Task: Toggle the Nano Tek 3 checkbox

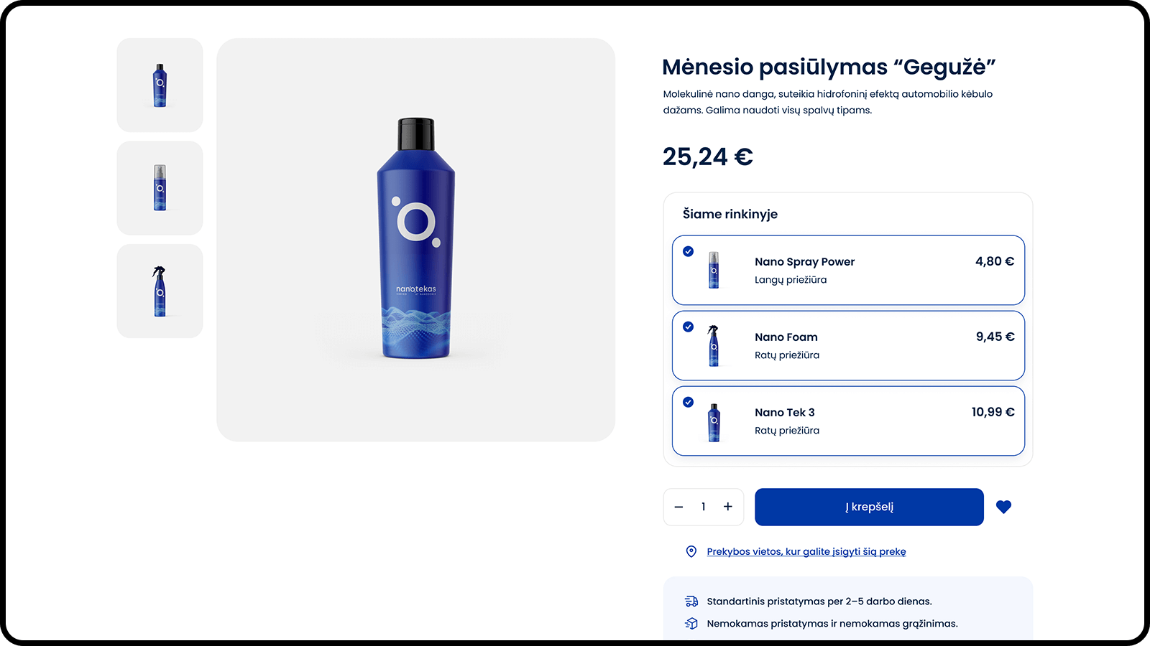Action: pos(688,402)
